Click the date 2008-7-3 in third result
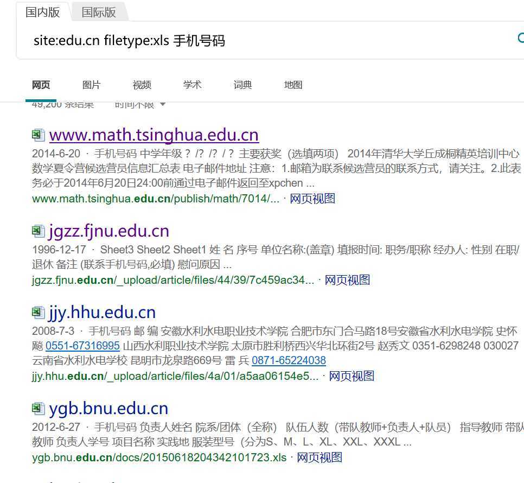Image resolution: width=524 pixels, height=483 pixels. (x=53, y=331)
